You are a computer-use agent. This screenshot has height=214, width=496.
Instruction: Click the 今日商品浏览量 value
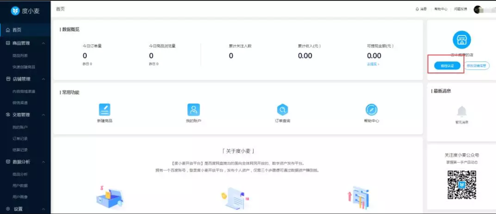point(151,56)
